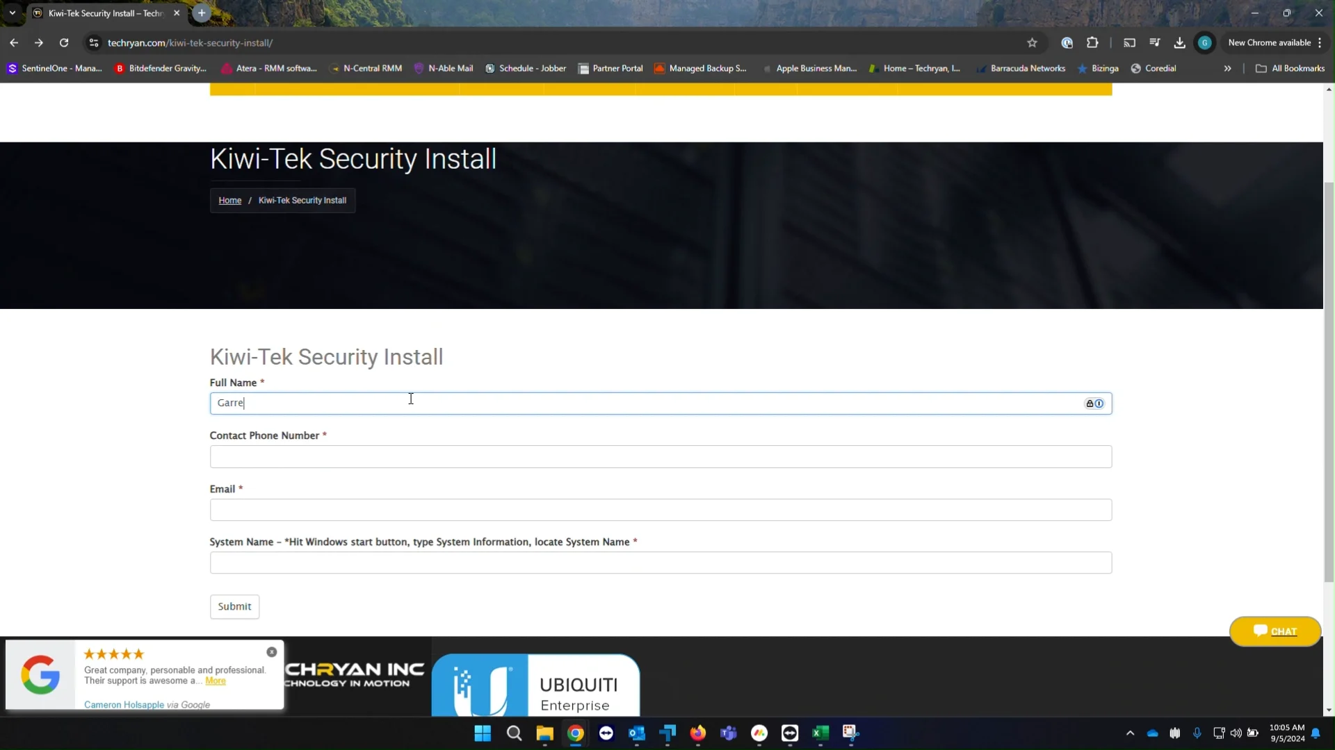Open Chrome's three-dot menu

[x=1320, y=42]
